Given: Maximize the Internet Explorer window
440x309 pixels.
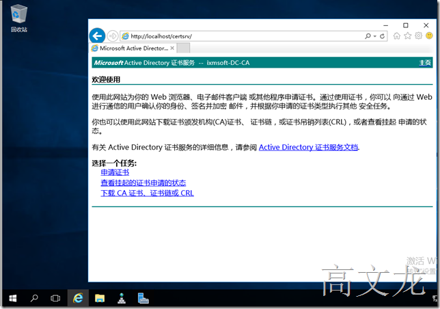Looking at the screenshot, I should point(406,25).
